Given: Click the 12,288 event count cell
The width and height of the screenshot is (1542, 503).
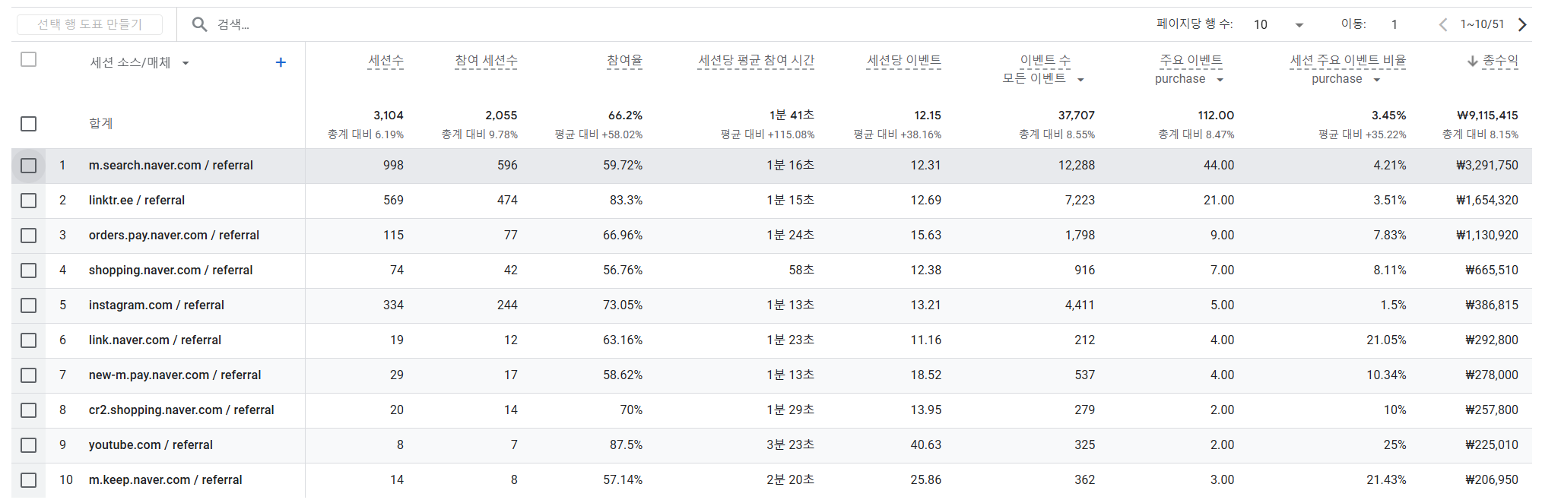Looking at the screenshot, I should click(1077, 166).
